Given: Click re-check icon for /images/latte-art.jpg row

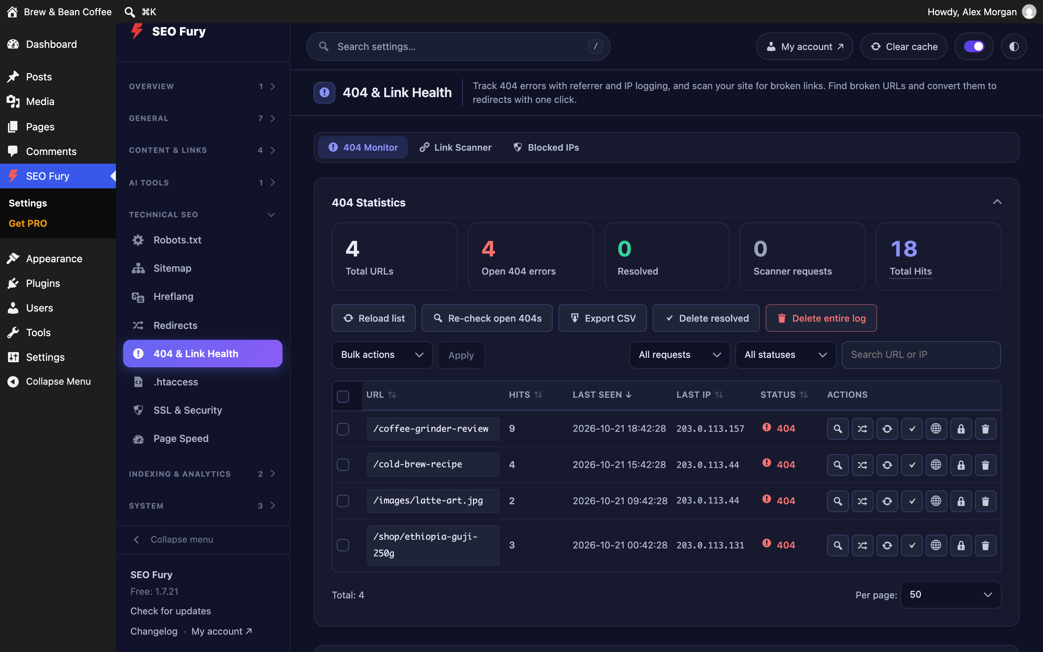Looking at the screenshot, I should pos(887,501).
